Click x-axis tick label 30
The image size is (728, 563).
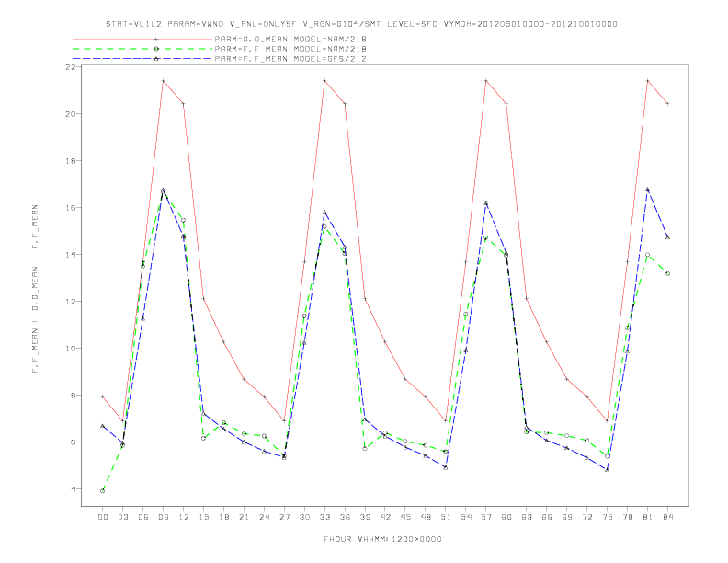point(304,517)
